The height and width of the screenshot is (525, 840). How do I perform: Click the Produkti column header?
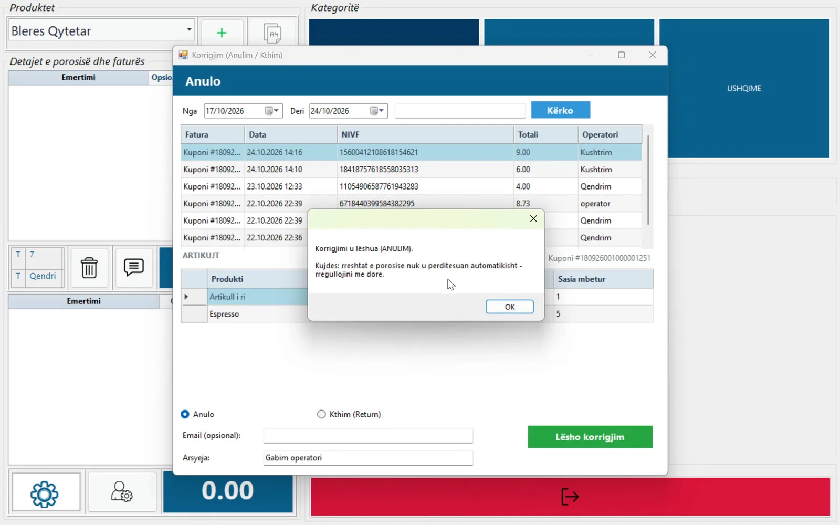(x=257, y=279)
